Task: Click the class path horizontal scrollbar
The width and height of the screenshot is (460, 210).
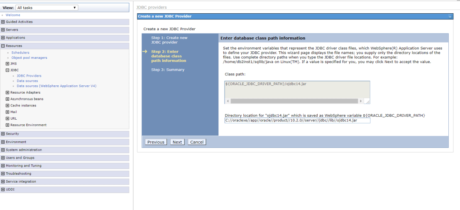Action: click(x=294, y=101)
